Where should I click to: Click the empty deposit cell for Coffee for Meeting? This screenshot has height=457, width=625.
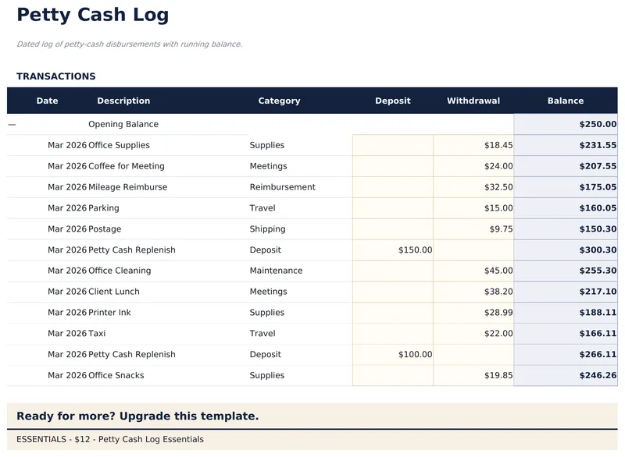pos(392,166)
